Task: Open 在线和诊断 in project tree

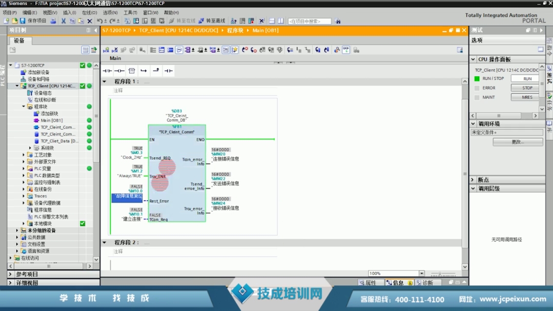Action: 45,100
